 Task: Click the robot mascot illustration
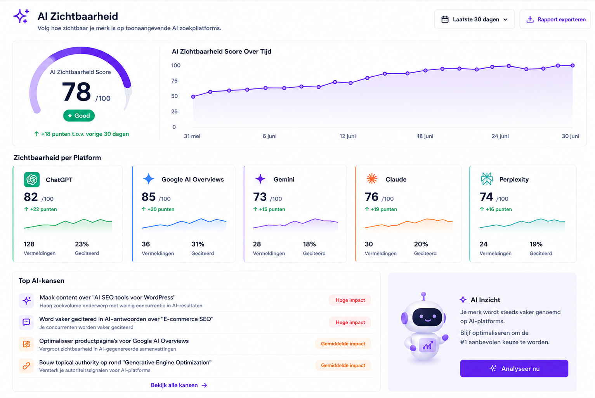(x=425, y=328)
